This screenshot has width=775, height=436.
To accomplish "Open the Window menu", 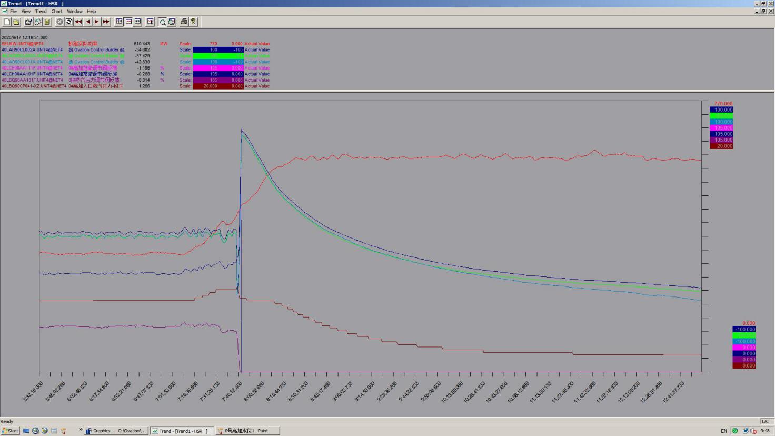I will [x=75, y=11].
